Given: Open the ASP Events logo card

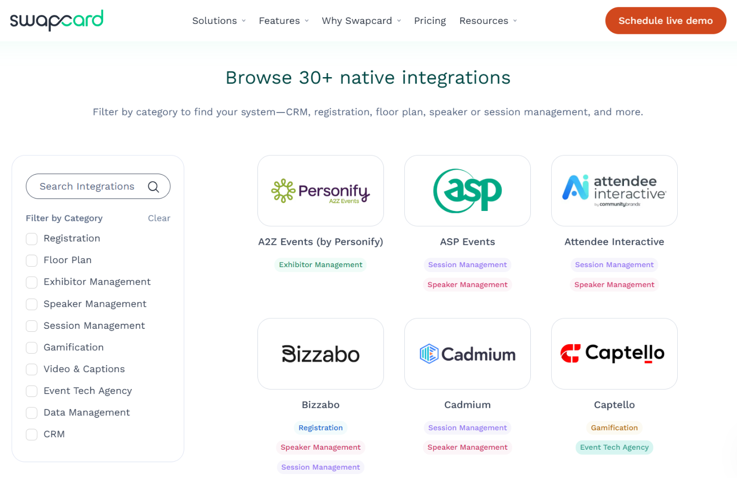Looking at the screenshot, I should (x=468, y=191).
